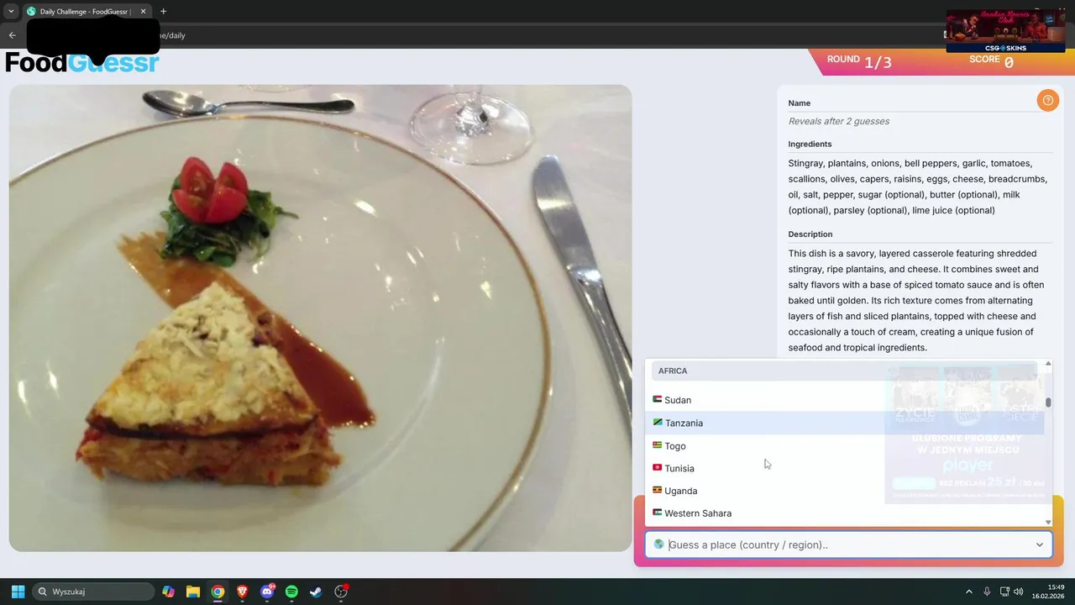
Task: Click the FoodGuessr logo
Action: 82,62
